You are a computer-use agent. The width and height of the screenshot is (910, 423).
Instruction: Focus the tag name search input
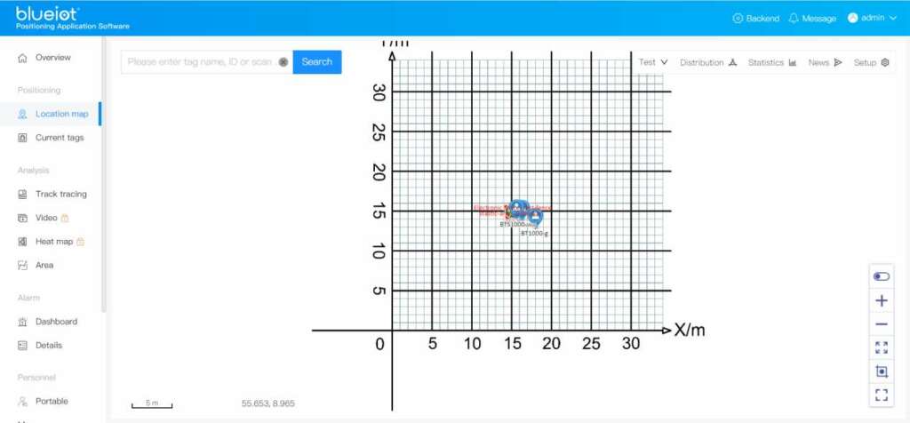200,62
